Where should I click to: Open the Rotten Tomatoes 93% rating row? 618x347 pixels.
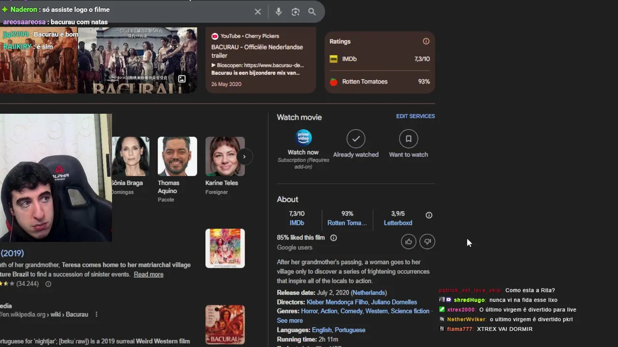point(379,81)
